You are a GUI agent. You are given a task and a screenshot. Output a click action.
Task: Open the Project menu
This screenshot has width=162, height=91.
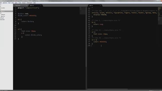tap(24, 3)
